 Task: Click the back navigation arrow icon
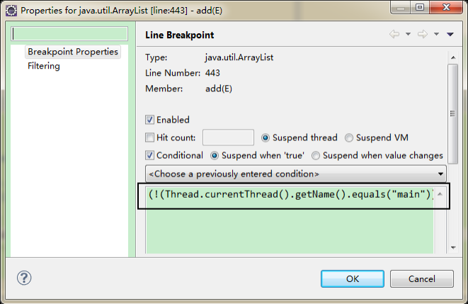[x=394, y=34]
